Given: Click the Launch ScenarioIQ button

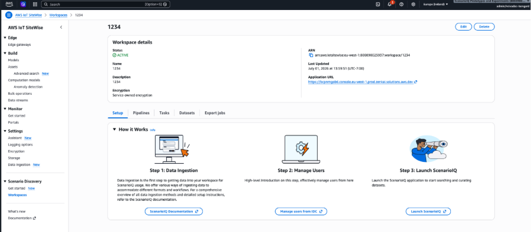Looking at the screenshot, I should pos(428,211).
